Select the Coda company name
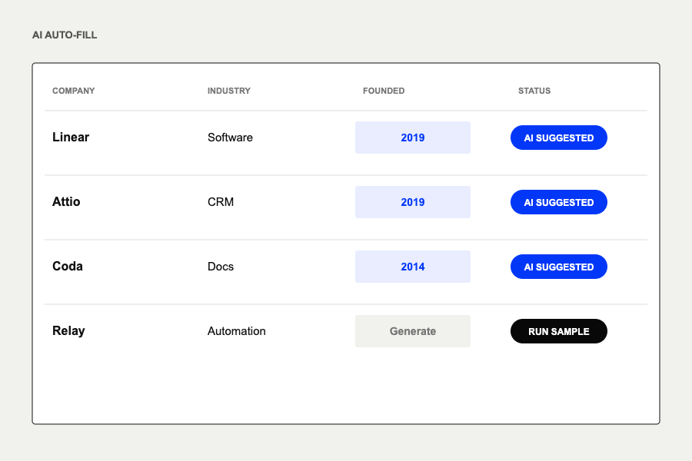Image resolution: width=692 pixels, height=461 pixels. 68,266
